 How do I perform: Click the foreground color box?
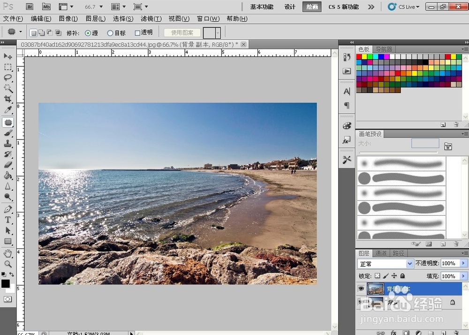tap(5, 284)
